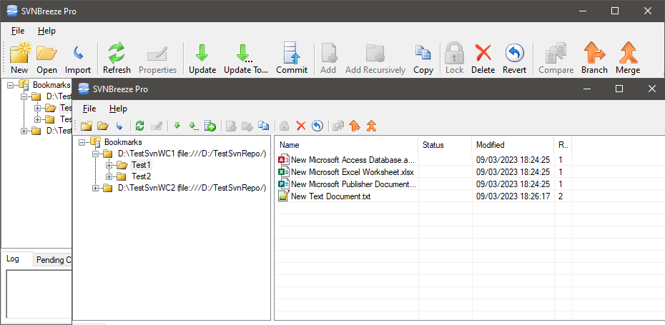
Task: Select the Test1 folder in the tree
Action: click(142, 165)
